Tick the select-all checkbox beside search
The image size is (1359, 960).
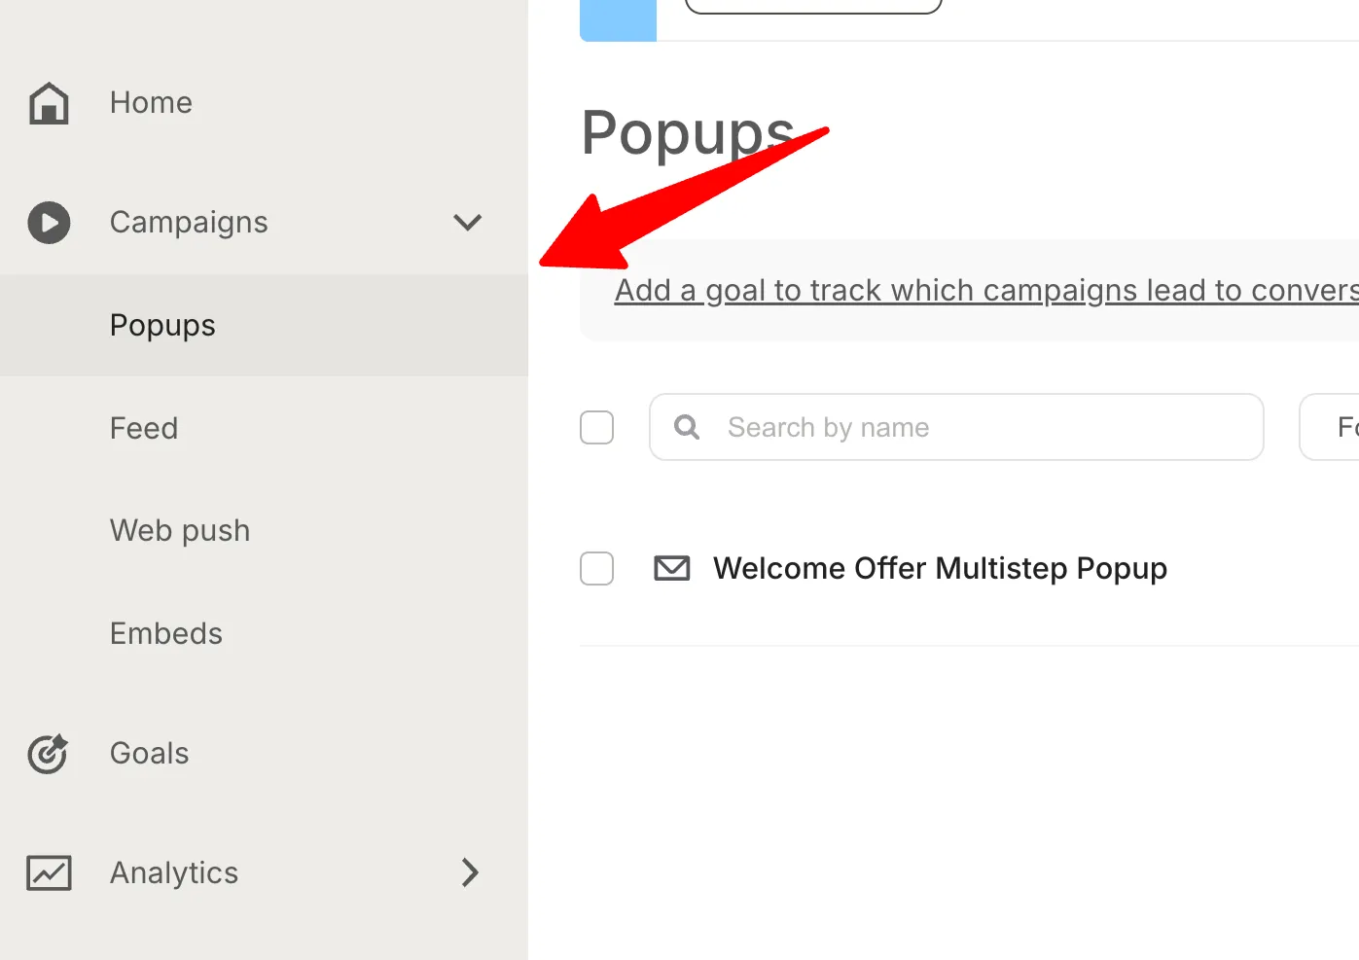[596, 427]
